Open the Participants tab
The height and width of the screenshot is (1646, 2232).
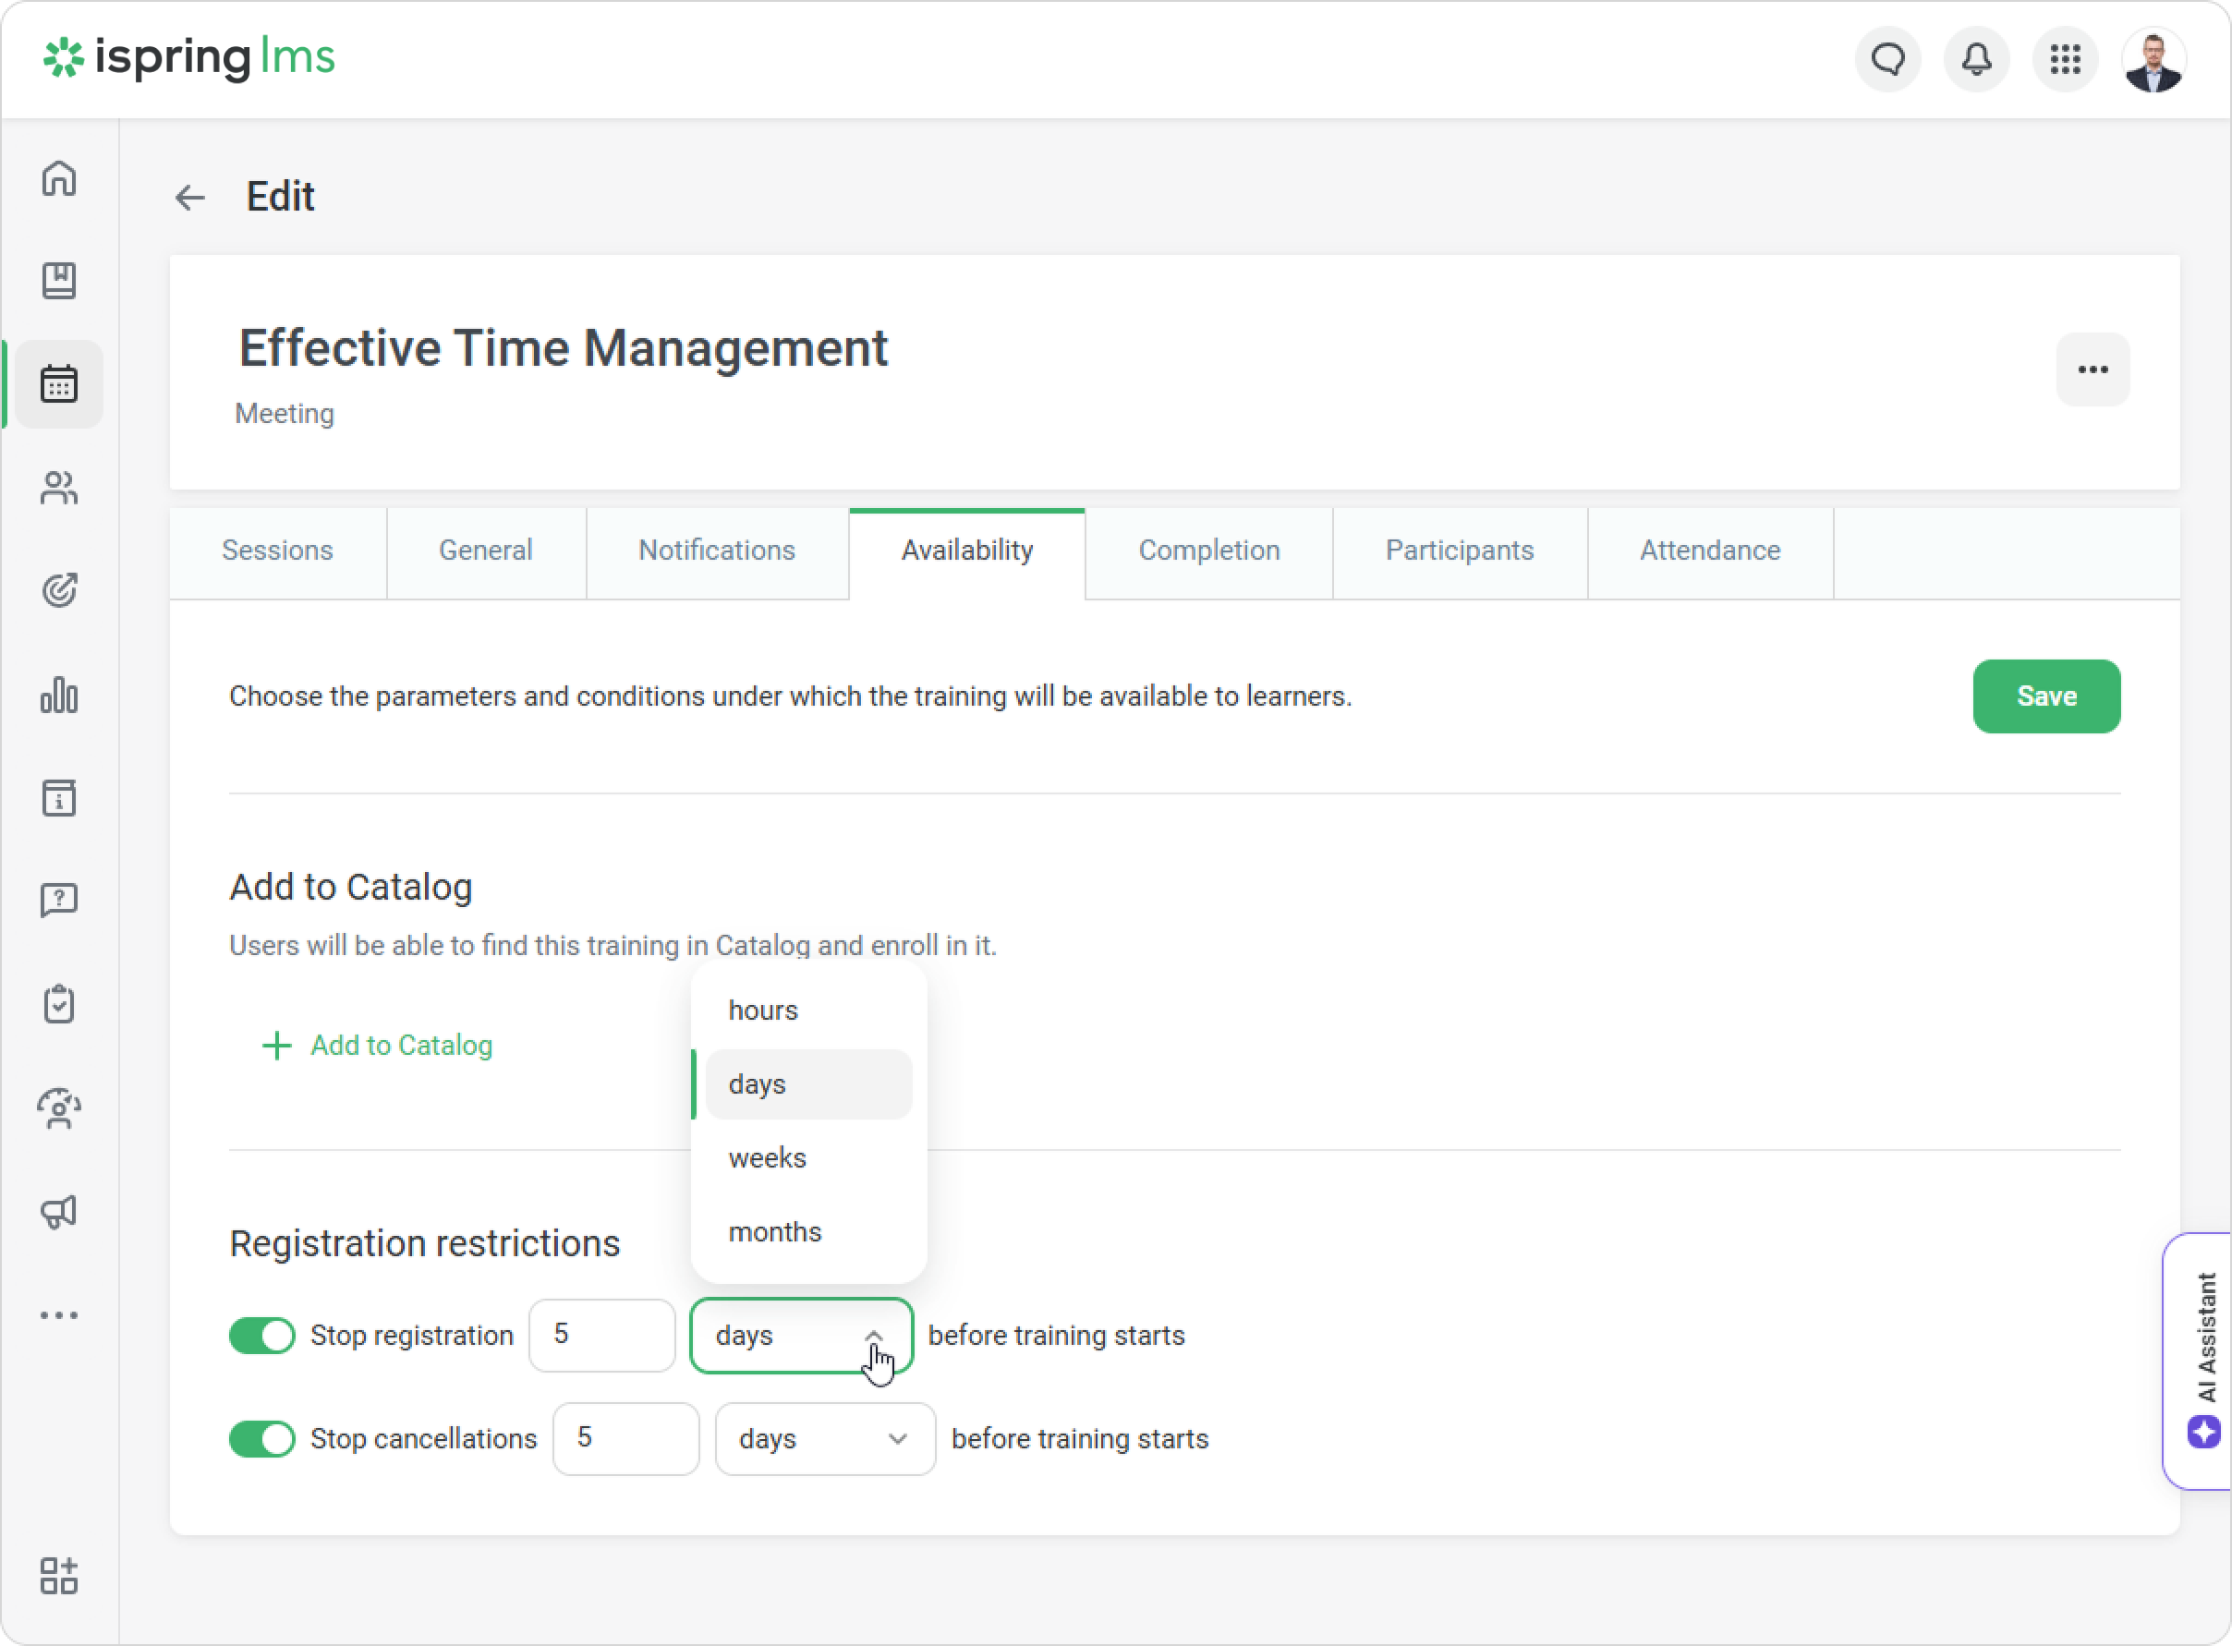1459,551
